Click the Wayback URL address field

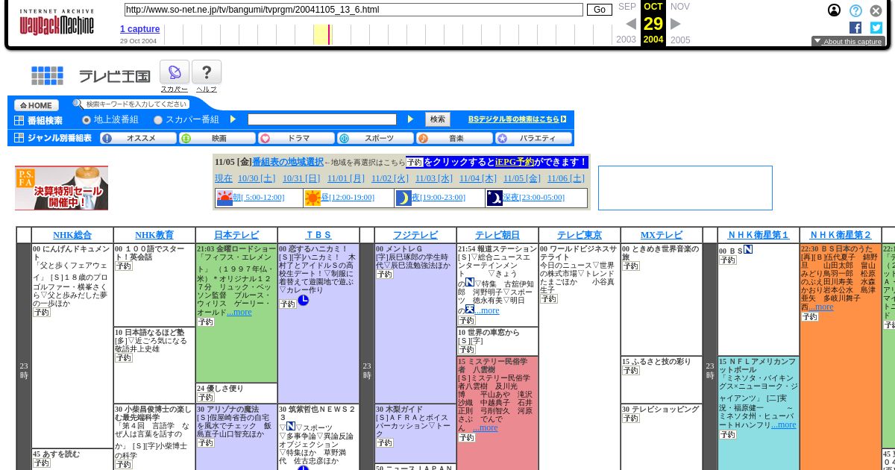pos(354,10)
